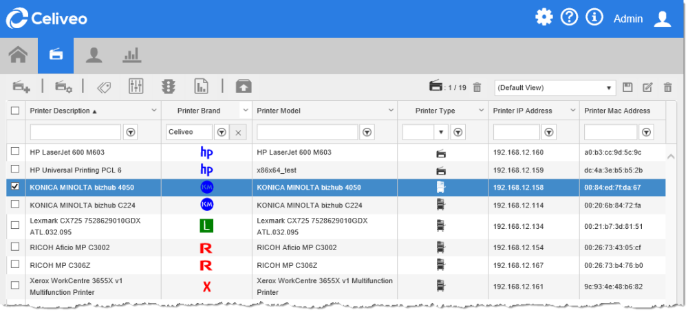The height and width of the screenshot is (312, 688).
Task: Go to the Home tab
Action: click(x=19, y=55)
